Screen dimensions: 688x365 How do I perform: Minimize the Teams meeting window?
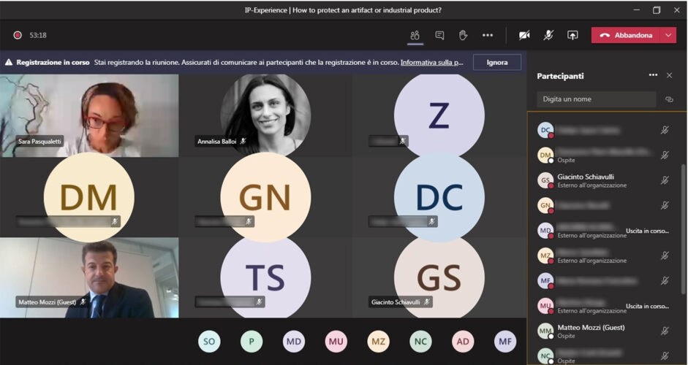[636, 9]
